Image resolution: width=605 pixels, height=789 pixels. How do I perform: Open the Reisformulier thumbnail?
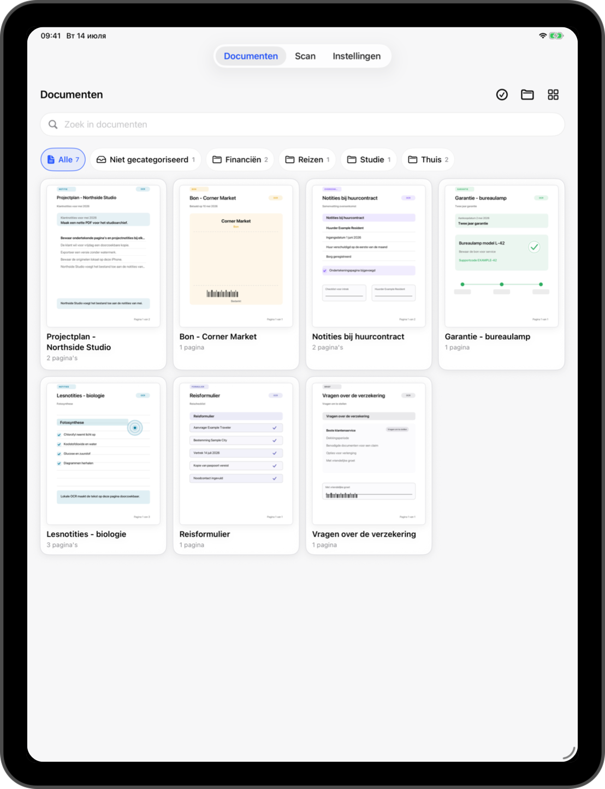tap(236, 453)
